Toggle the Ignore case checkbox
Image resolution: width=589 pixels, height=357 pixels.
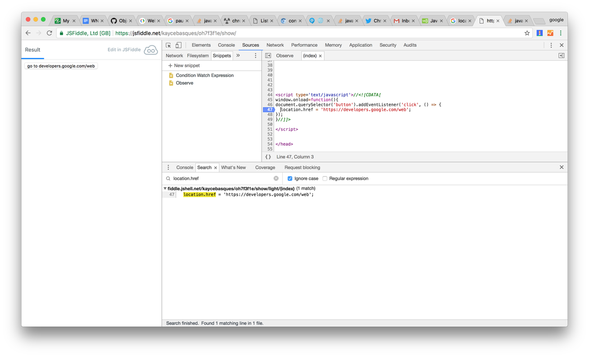coord(290,178)
